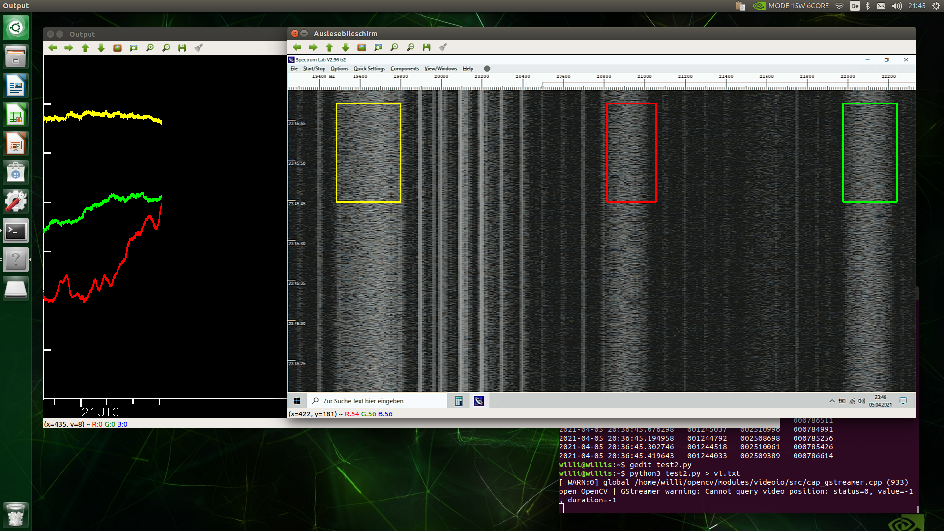
Task: Open the session power gear menu
Action: (936, 6)
